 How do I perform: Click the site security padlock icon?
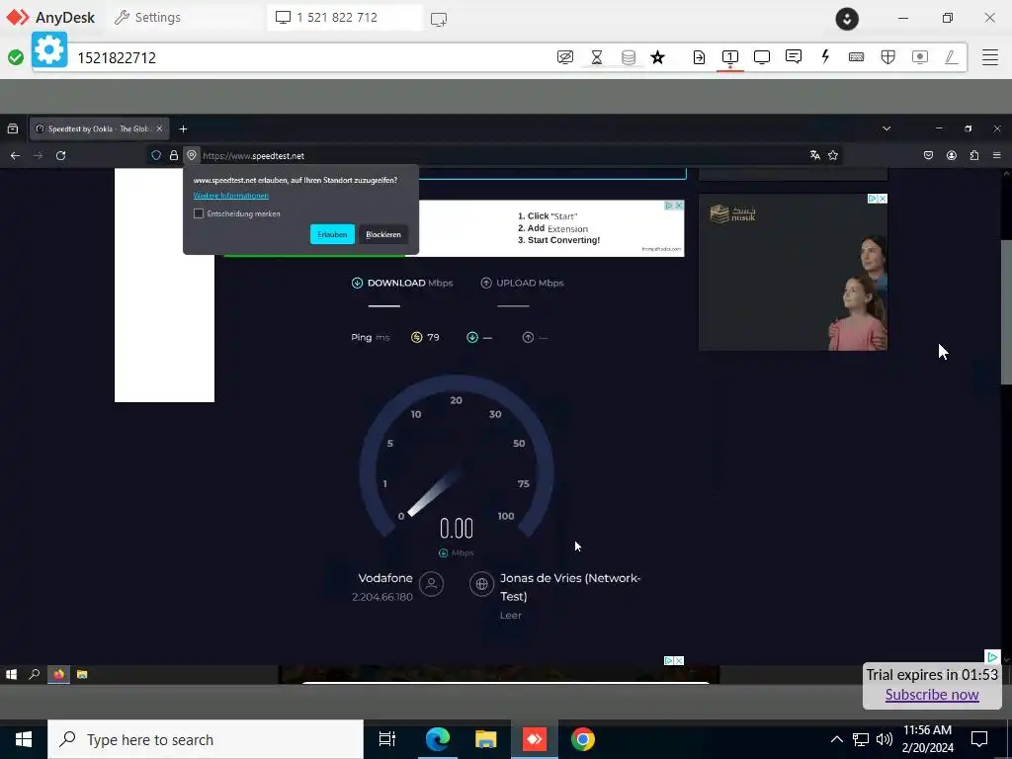click(x=174, y=155)
